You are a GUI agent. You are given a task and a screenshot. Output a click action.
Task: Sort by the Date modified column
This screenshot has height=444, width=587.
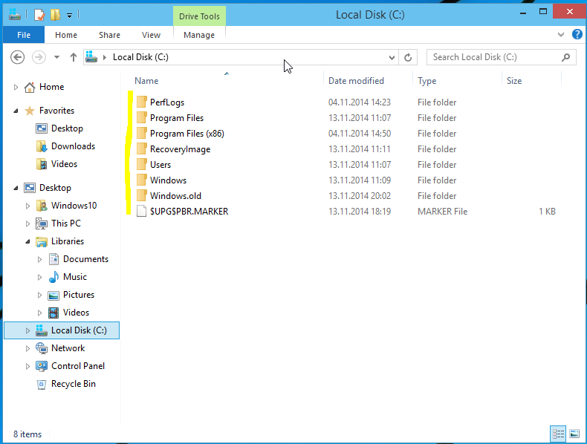pos(356,81)
